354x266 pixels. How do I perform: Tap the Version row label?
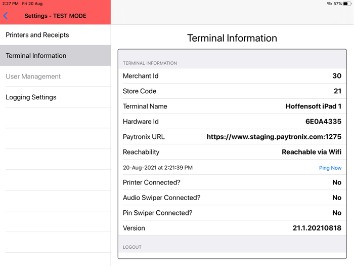click(x=134, y=228)
